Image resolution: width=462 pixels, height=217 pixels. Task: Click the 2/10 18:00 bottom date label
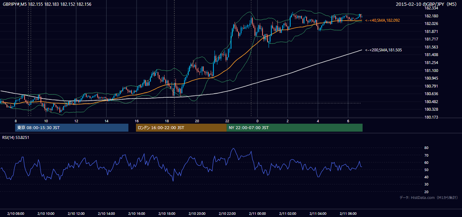point(167,214)
